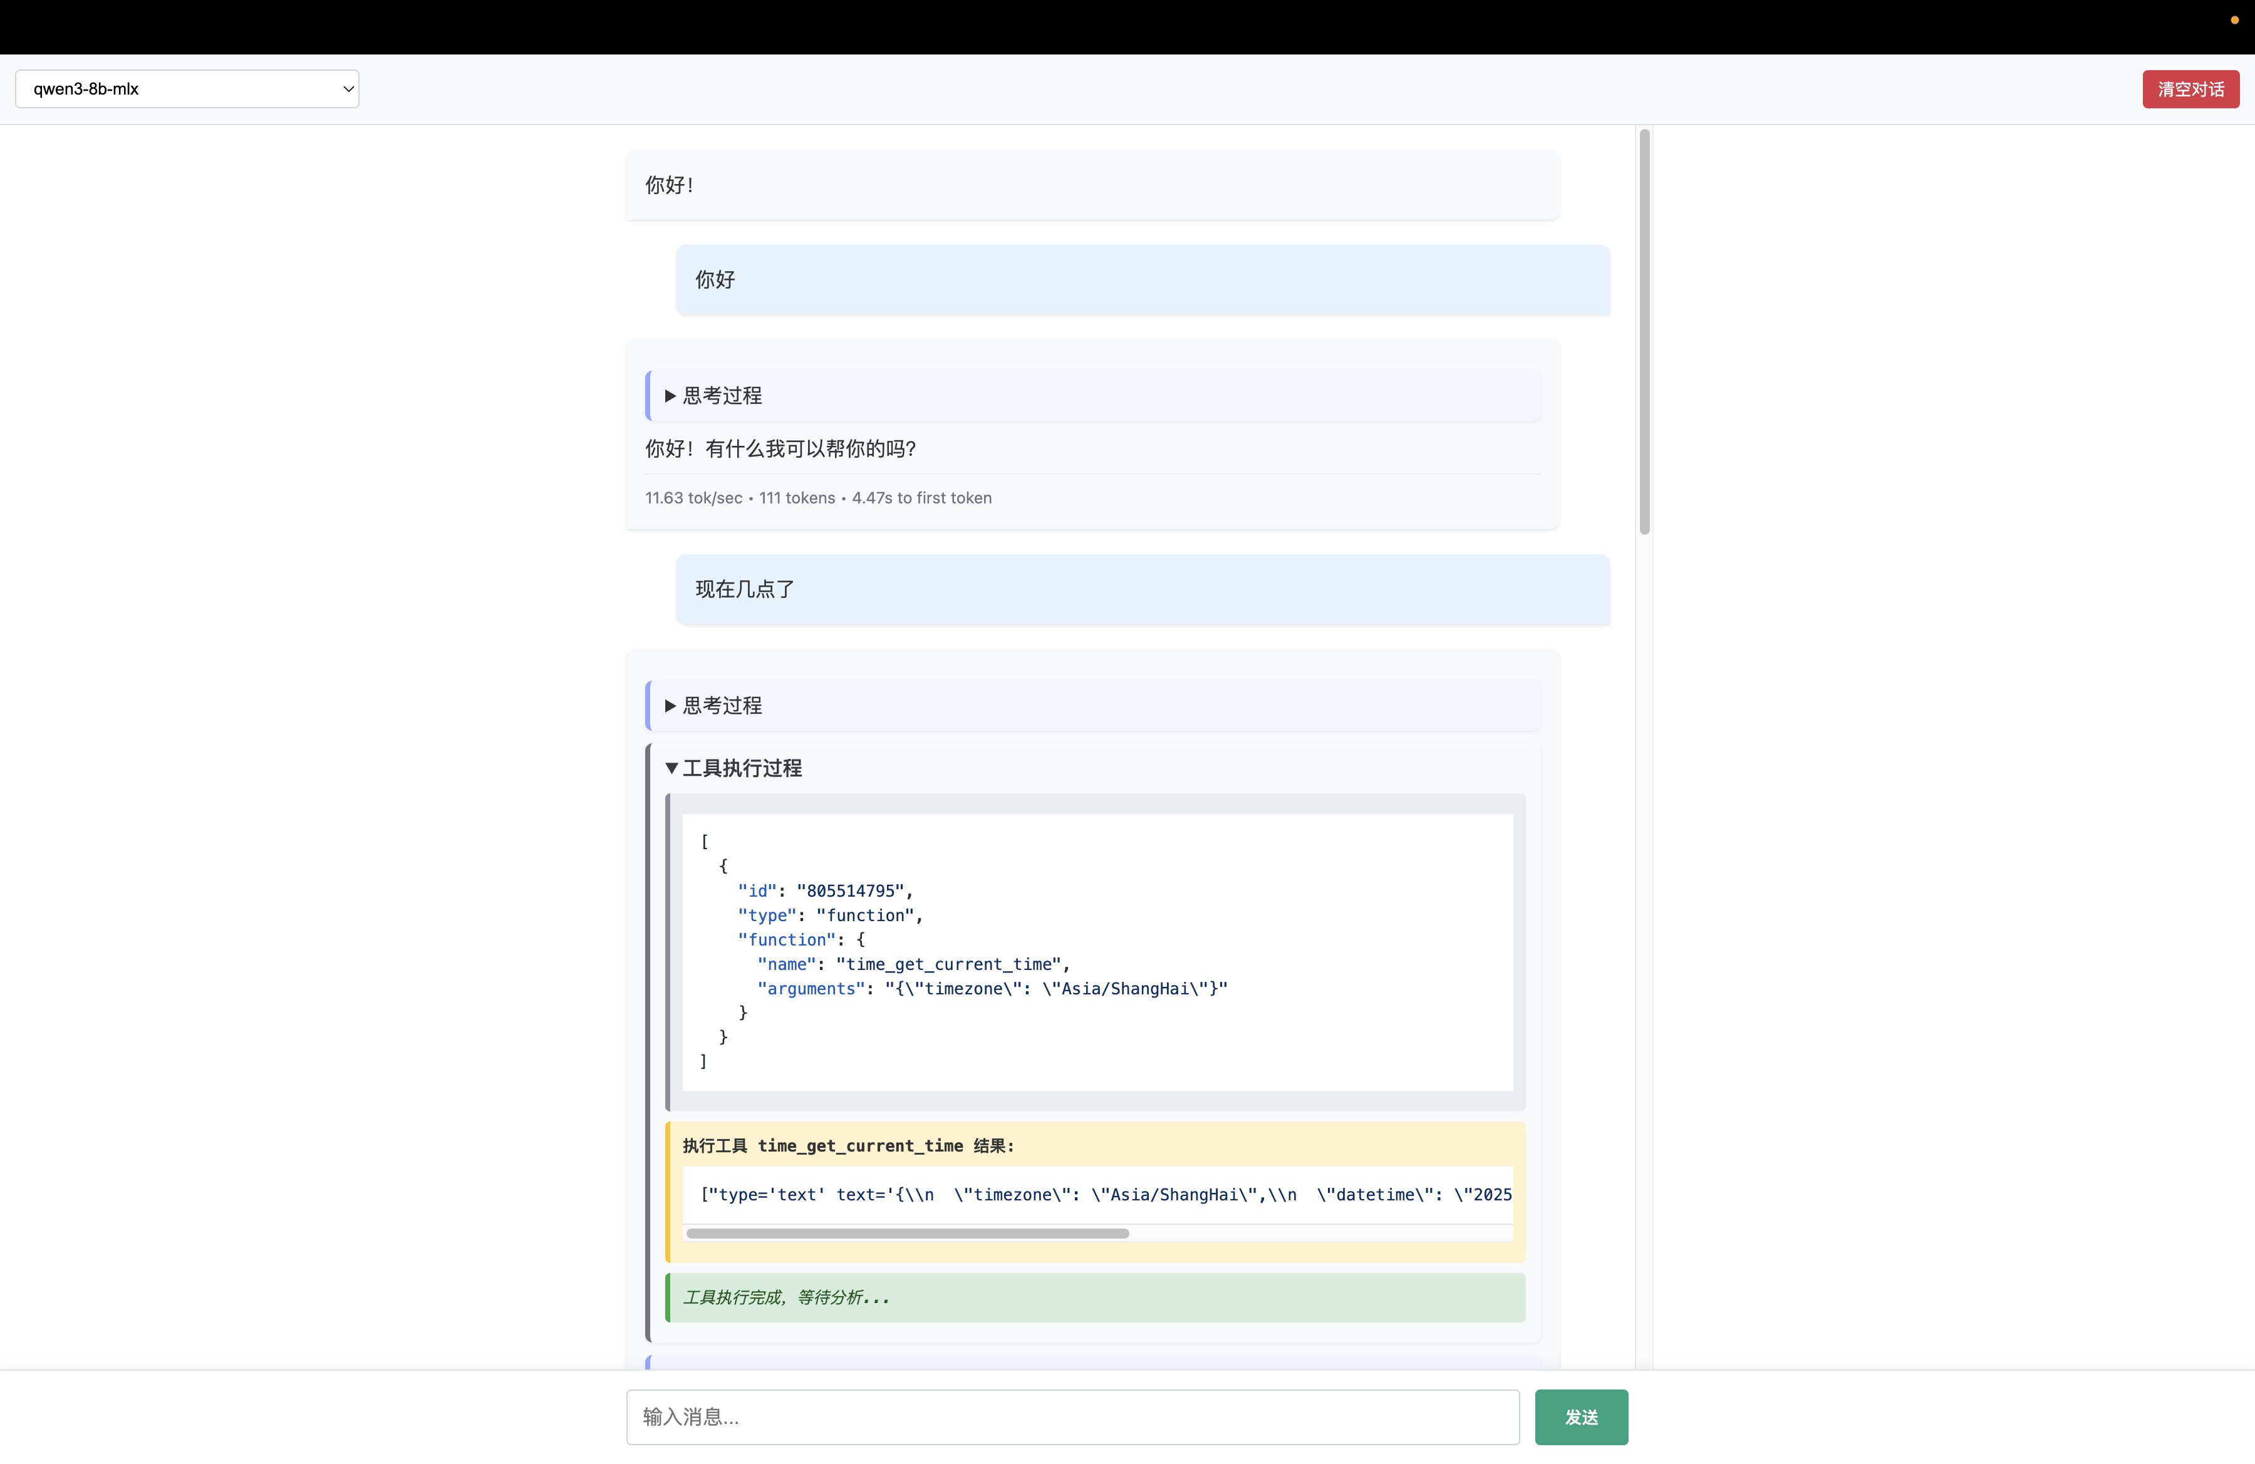Select the blue 你好 user message bubble
The width and height of the screenshot is (2255, 1464).
tap(1142, 281)
